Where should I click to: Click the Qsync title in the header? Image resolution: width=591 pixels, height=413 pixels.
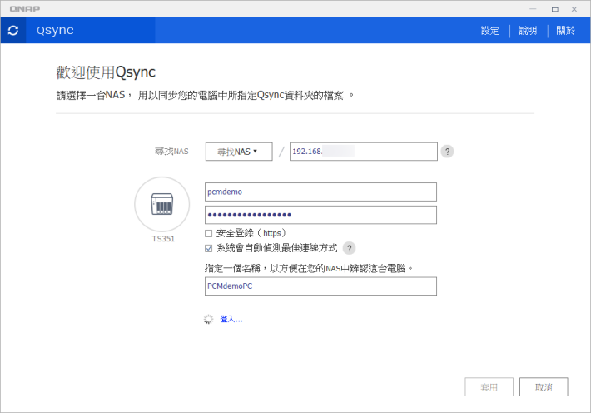(x=55, y=30)
